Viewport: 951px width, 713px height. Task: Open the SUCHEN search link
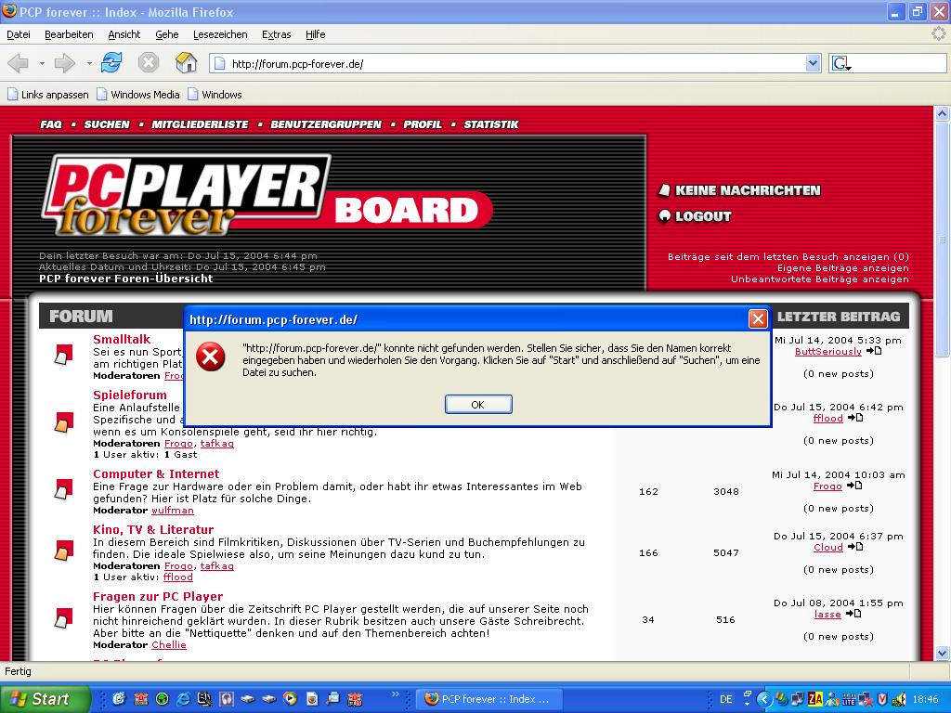(107, 124)
